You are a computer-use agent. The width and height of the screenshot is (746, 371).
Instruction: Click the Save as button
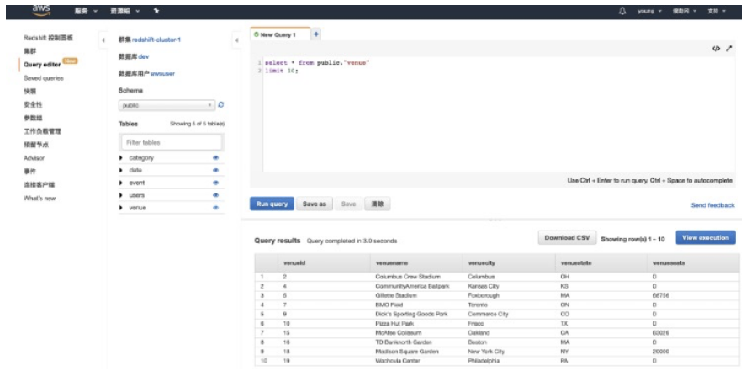(x=315, y=204)
